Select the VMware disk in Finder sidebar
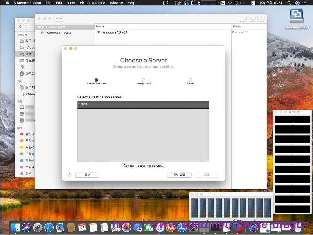Viewport: 313px width, 235px height. [x=27, y=94]
